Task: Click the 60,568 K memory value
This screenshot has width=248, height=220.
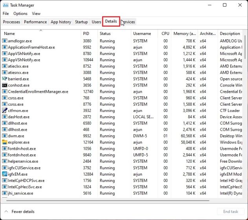Action: pyautogui.click(x=188, y=136)
